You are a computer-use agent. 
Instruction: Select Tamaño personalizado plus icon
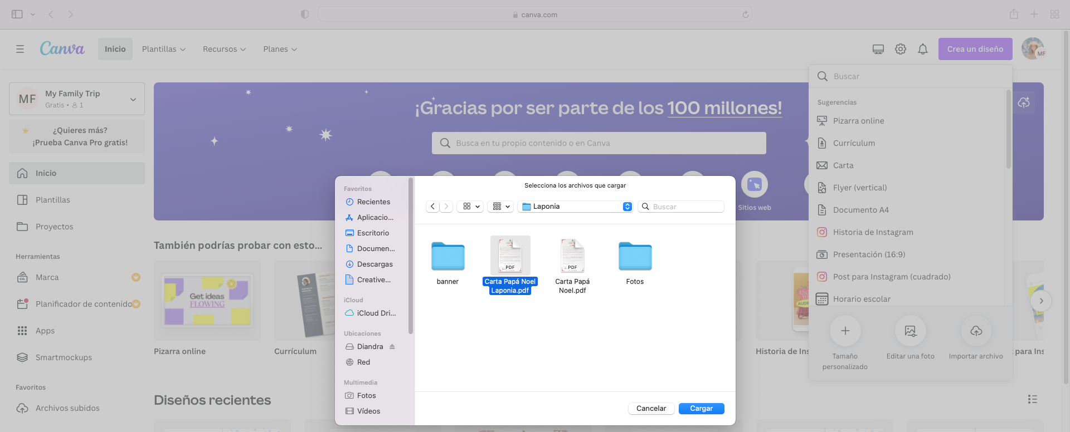(x=845, y=331)
